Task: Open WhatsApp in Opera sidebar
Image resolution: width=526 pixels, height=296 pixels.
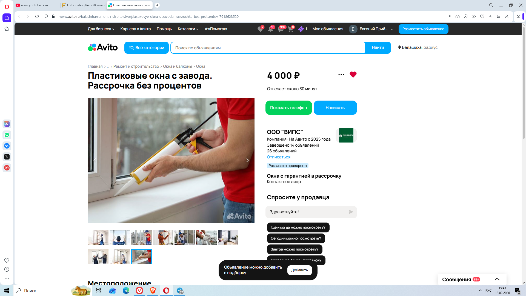Action: click(7, 135)
